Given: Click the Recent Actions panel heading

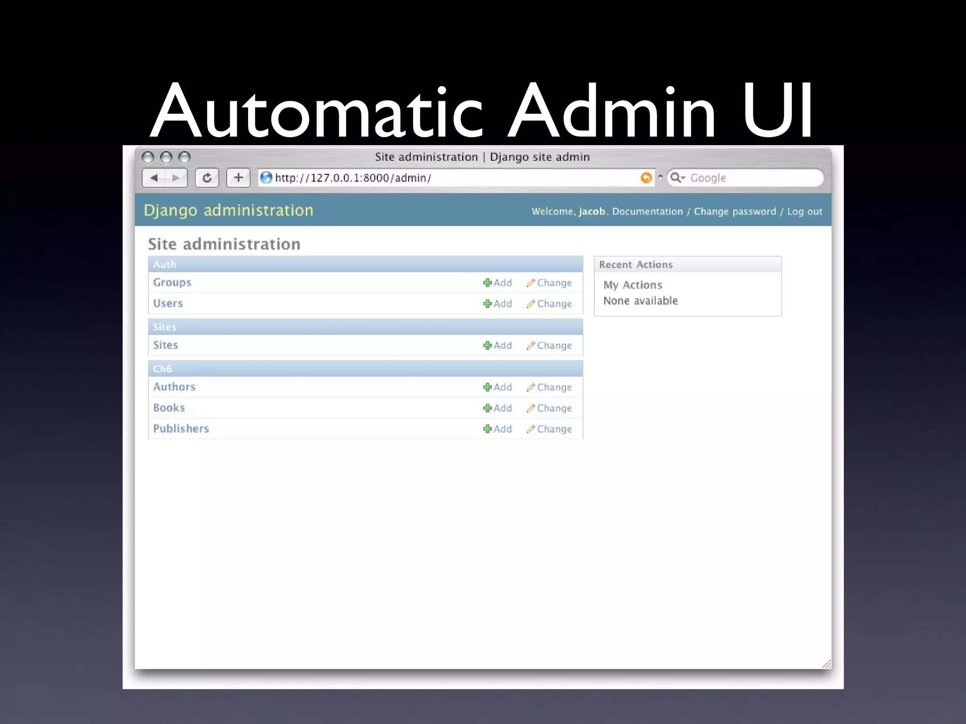Looking at the screenshot, I should point(636,264).
